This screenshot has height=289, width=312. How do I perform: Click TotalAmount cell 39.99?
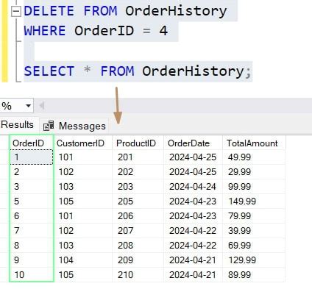pos(254,231)
